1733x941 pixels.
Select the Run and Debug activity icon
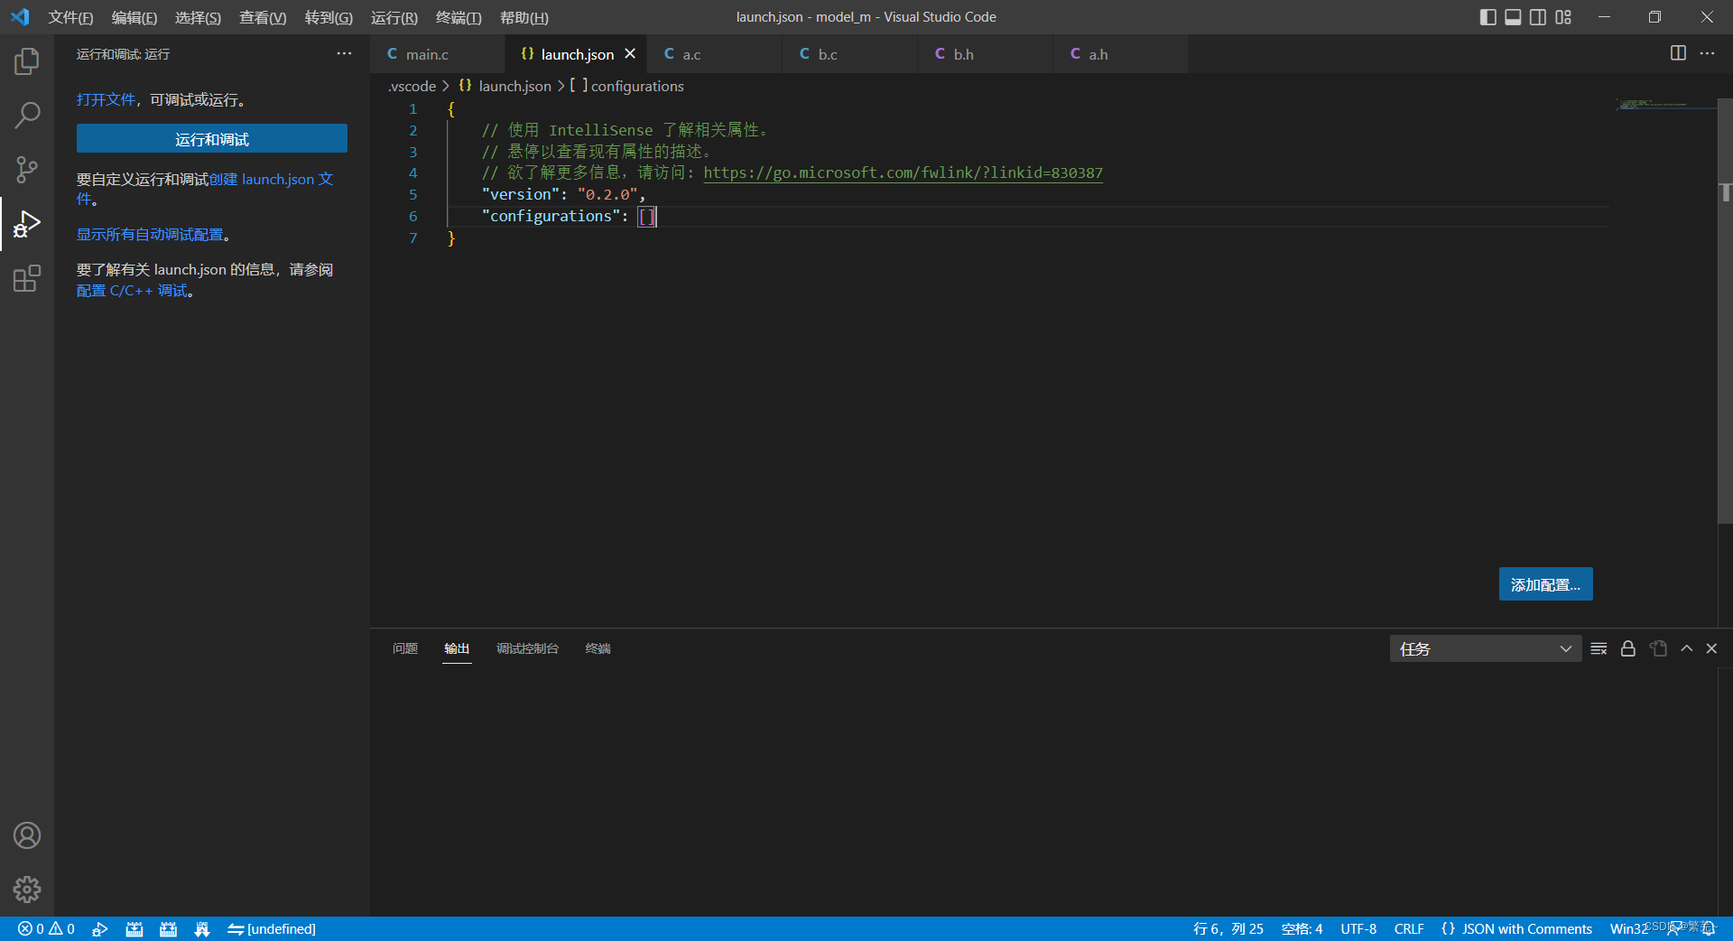(x=27, y=223)
